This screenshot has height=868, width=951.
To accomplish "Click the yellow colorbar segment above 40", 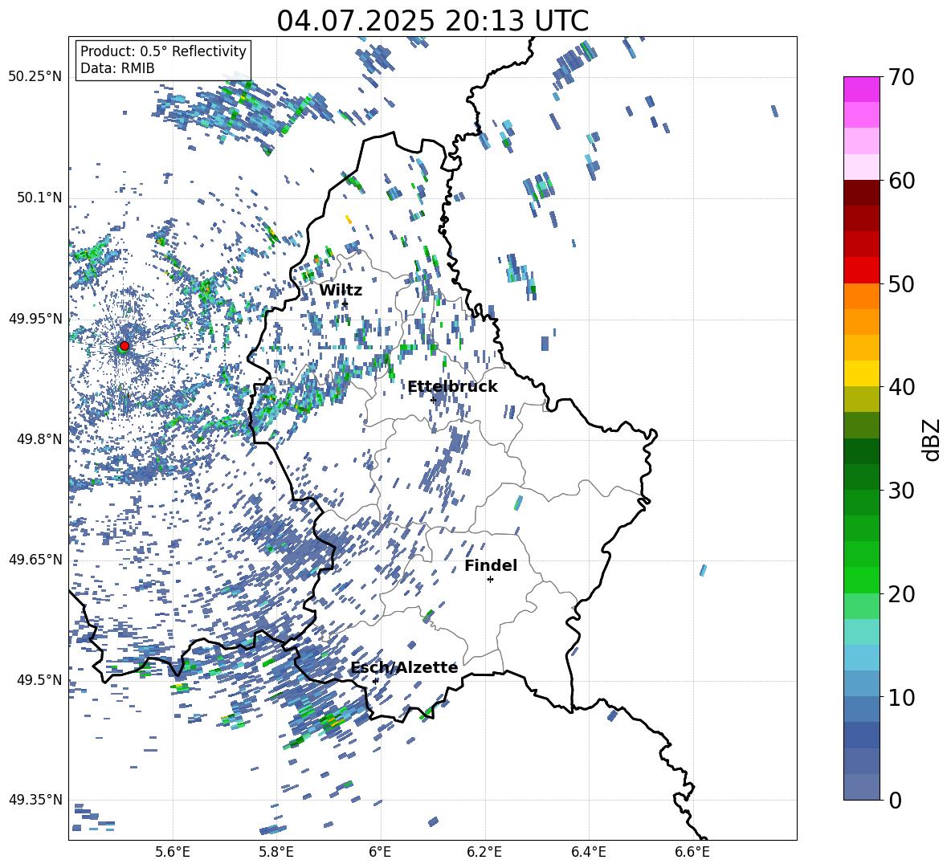I will 862,373.
